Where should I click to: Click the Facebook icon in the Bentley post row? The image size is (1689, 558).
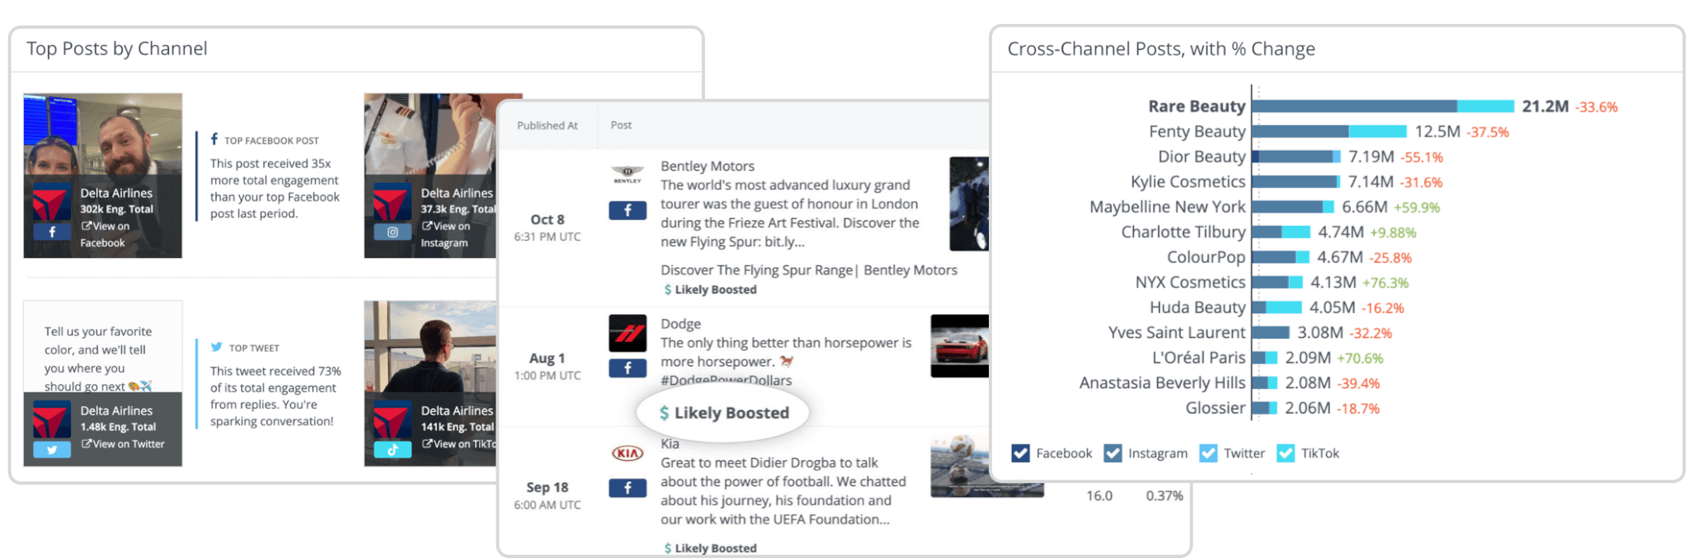[628, 210]
